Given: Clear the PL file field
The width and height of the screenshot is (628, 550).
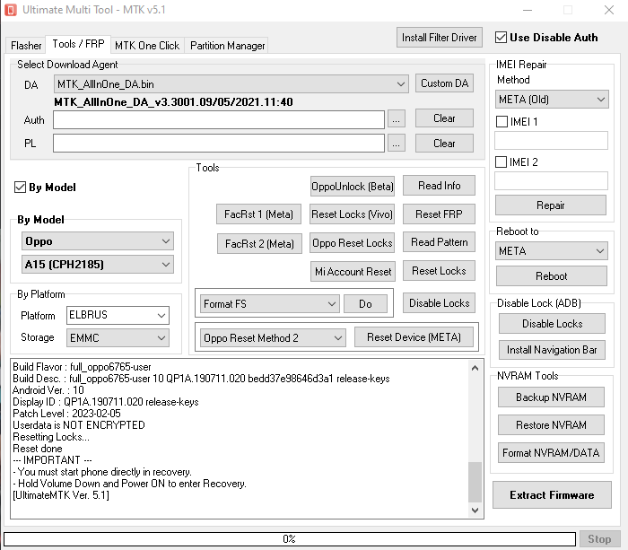Looking at the screenshot, I should pyautogui.click(x=445, y=143).
